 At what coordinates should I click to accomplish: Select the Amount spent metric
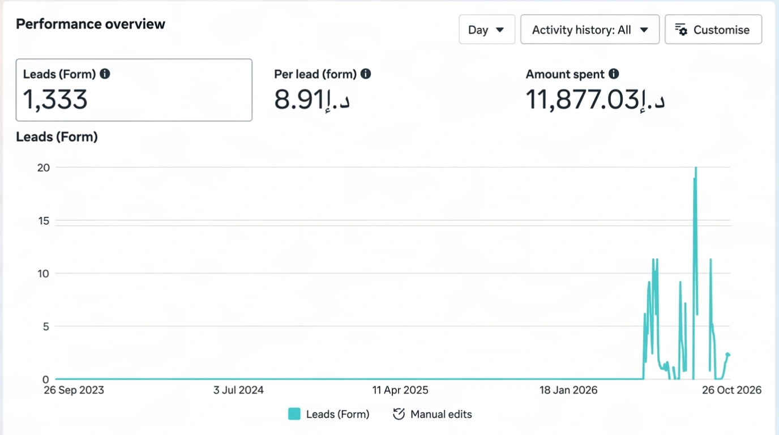coord(596,90)
